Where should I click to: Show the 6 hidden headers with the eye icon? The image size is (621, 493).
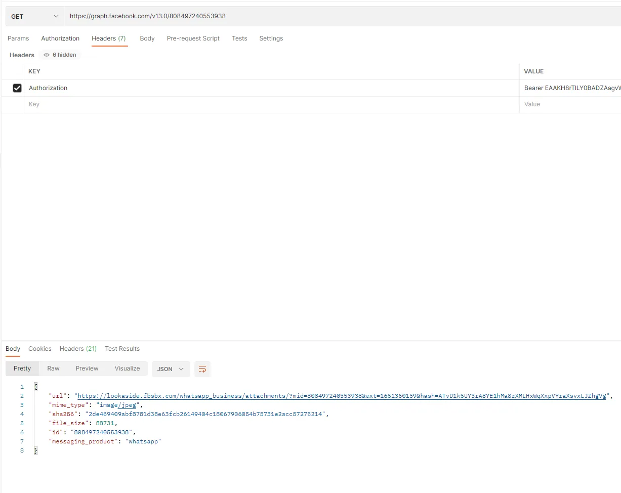60,55
